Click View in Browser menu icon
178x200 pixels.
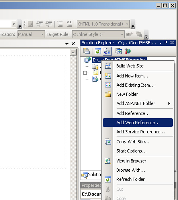(x=108, y=161)
